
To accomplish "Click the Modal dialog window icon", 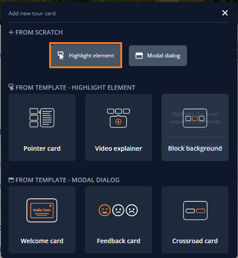I will click(x=139, y=56).
